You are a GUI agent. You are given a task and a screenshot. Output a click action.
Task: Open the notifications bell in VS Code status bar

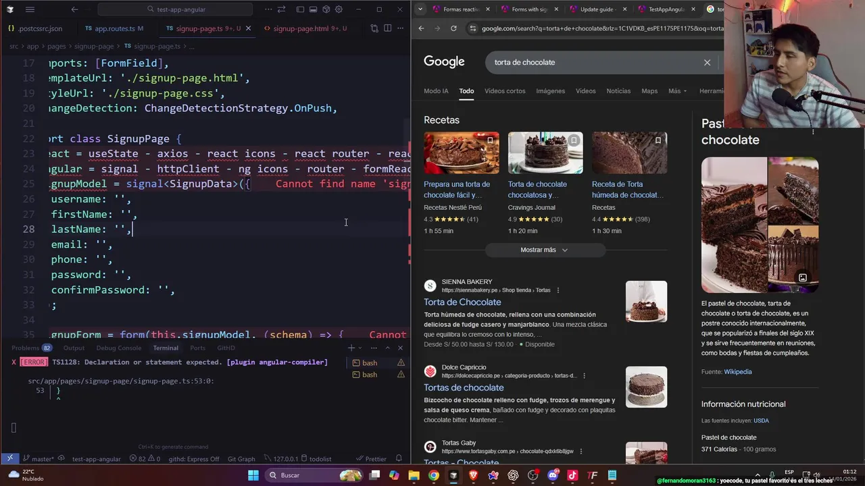399,458
